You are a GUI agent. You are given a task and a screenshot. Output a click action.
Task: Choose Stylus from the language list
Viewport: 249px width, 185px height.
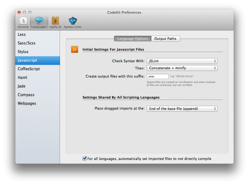[38, 52]
